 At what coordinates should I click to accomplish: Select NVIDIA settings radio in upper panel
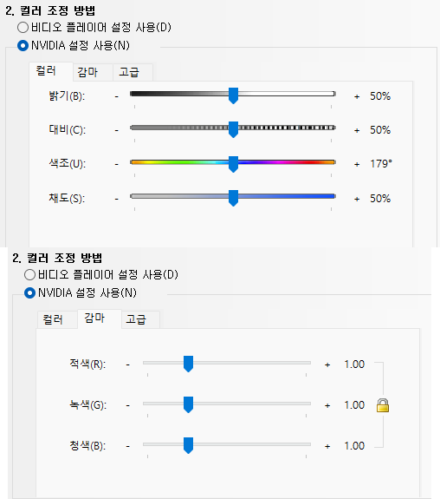point(23,45)
